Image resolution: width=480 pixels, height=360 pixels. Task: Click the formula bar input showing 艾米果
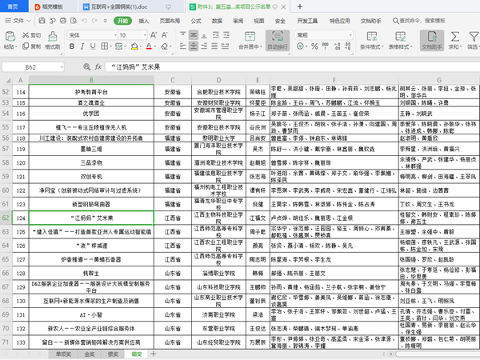[292, 66]
